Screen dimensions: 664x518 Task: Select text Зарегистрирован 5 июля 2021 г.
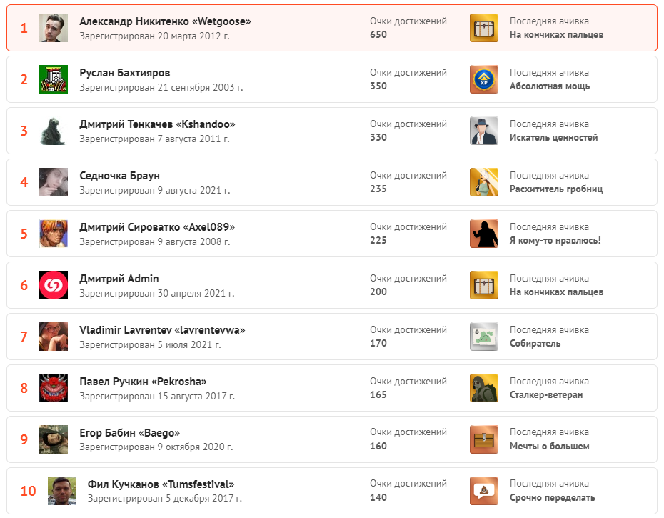pos(151,344)
